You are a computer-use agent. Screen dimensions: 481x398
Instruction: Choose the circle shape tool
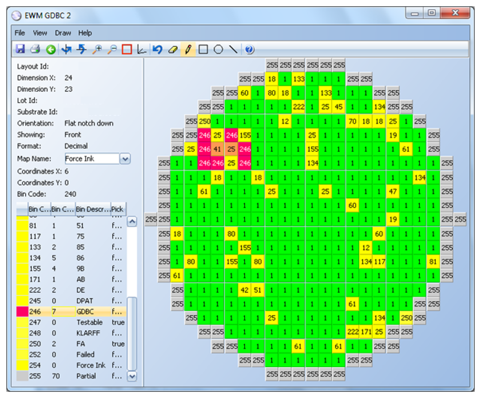218,49
